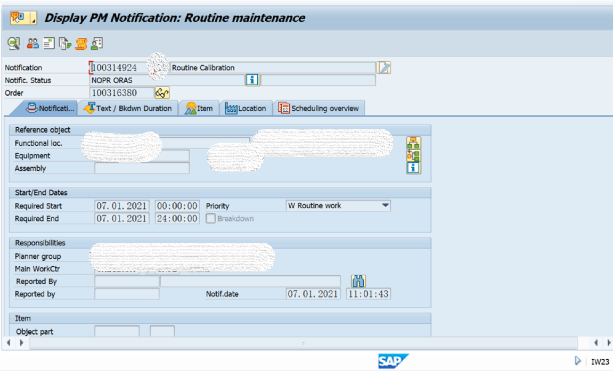Click status info icon next to NOPR ORAS
Image resolution: width=613 pixels, height=371 pixels.
(x=252, y=80)
